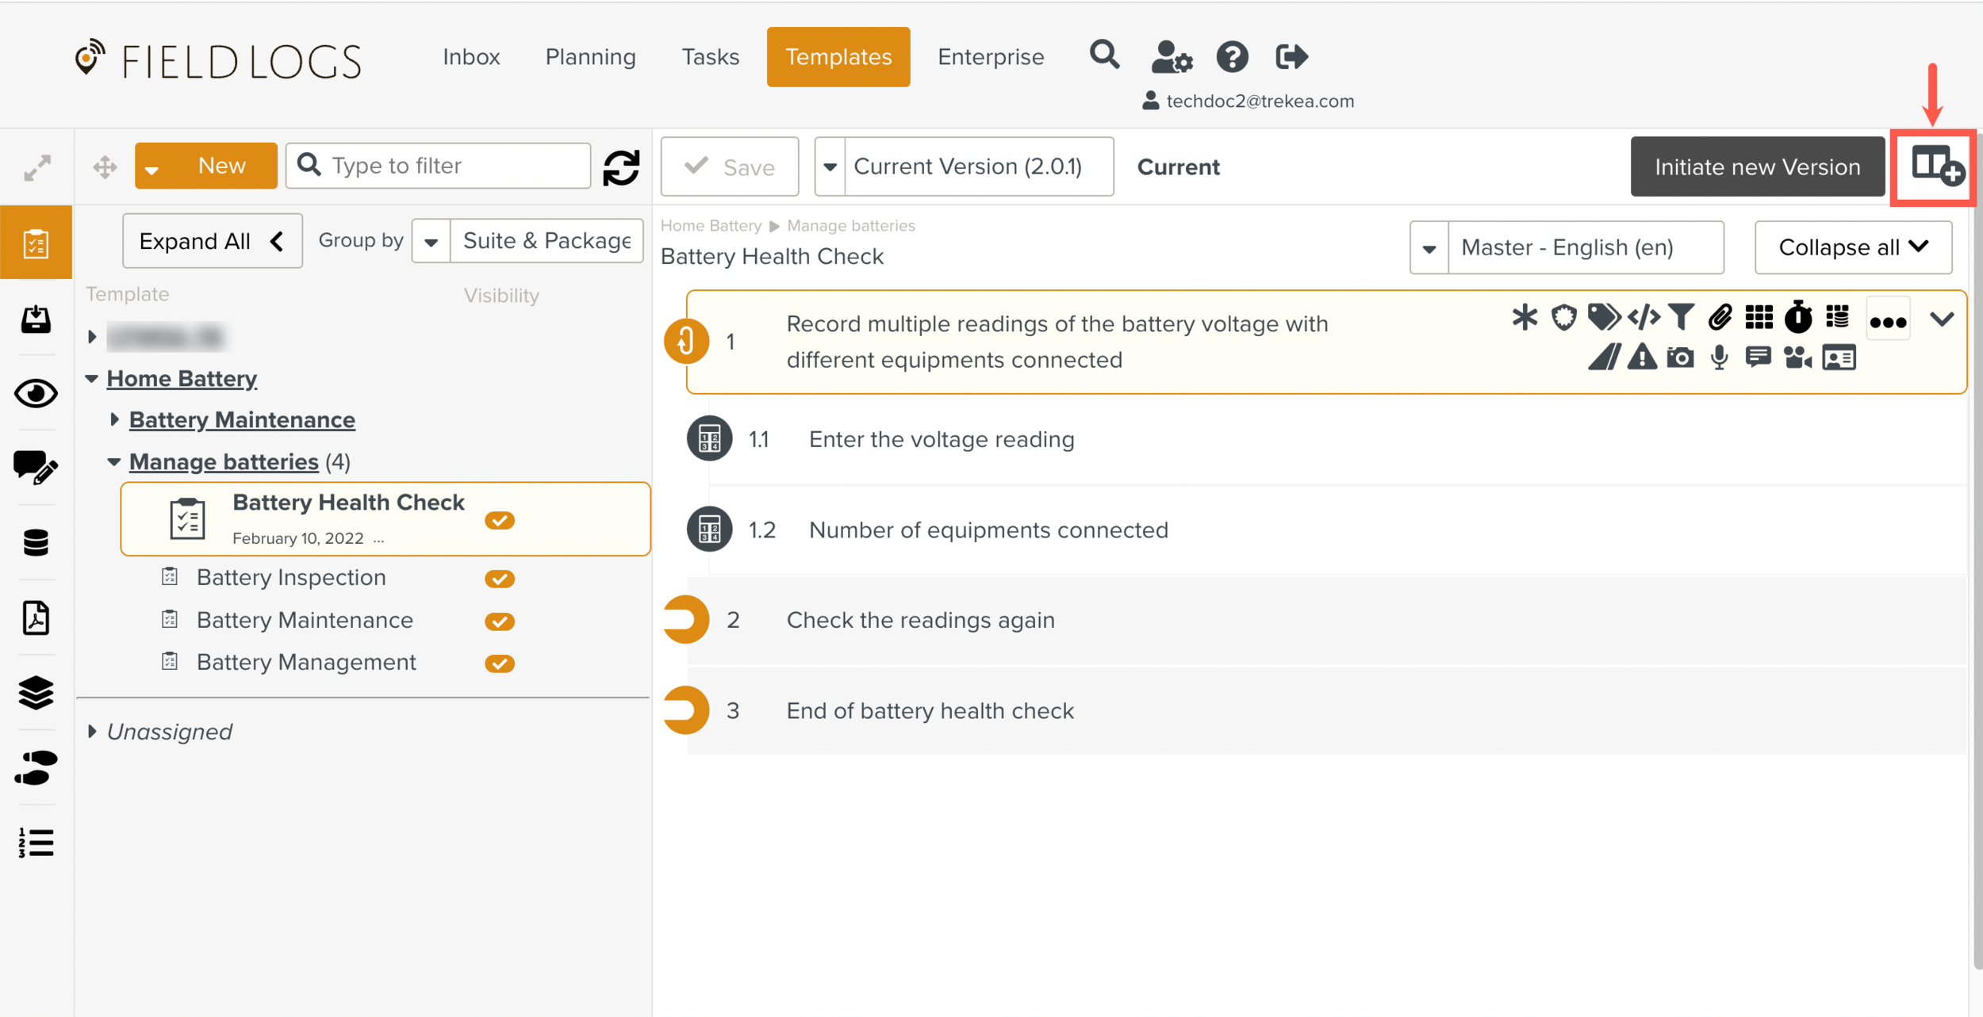Click the paperclip attachment icon on step 1

tap(1720, 318)
